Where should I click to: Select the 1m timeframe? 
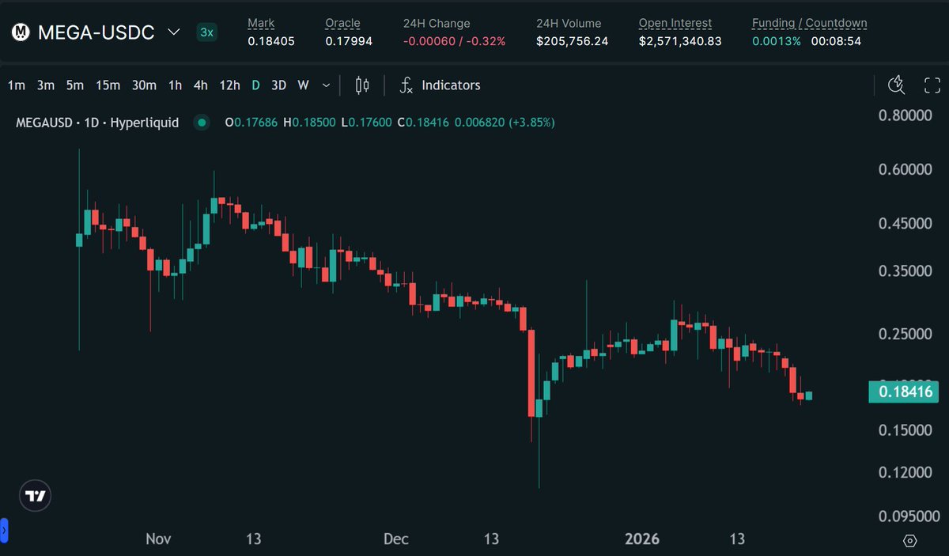[16, 85]
